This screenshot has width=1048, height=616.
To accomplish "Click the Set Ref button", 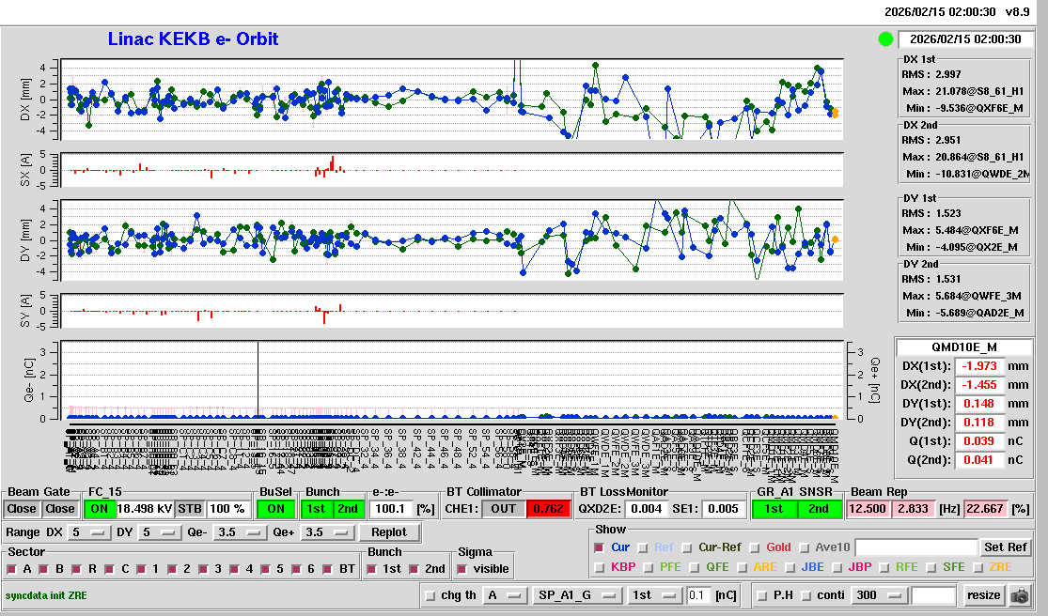I will [x=1006, y=547].
